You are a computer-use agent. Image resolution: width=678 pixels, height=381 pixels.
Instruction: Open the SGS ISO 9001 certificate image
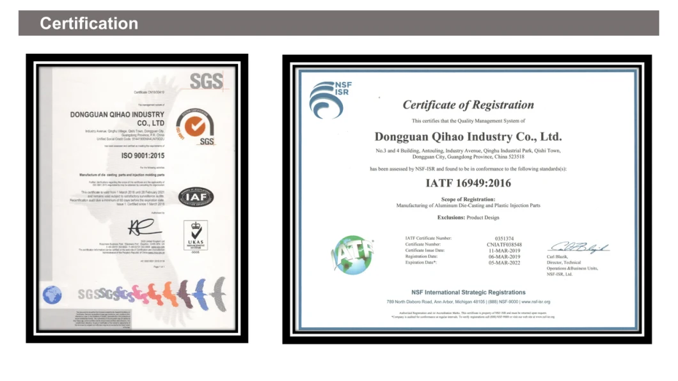[137, 198]
